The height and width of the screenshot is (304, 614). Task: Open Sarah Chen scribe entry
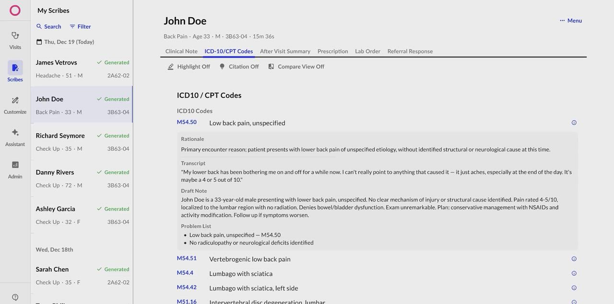[x=82, y=275]
